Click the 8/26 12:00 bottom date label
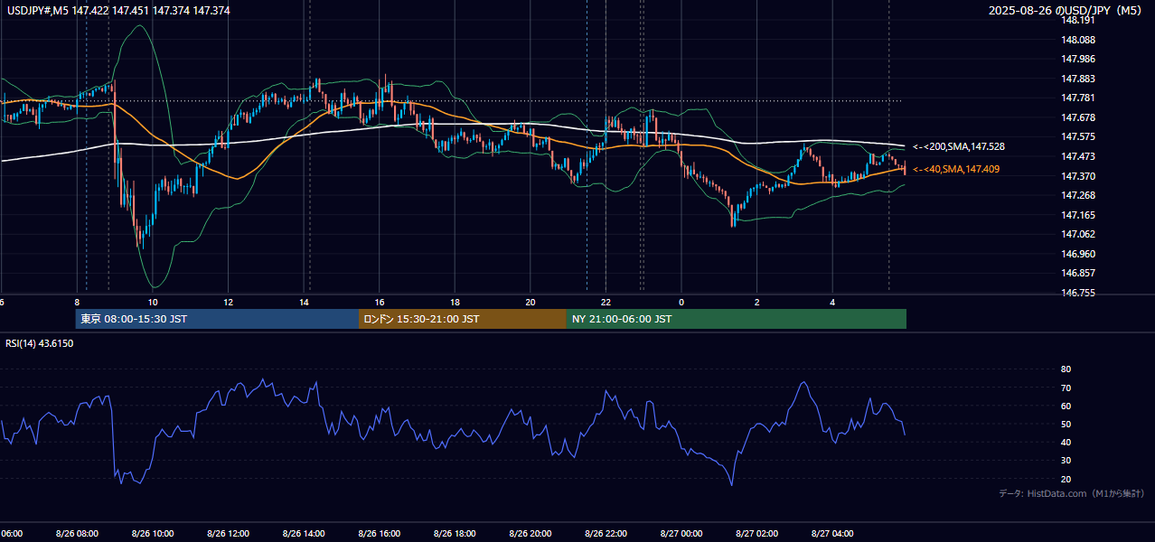The width and height of the screenshot is (1155, 542). [228, 534]
